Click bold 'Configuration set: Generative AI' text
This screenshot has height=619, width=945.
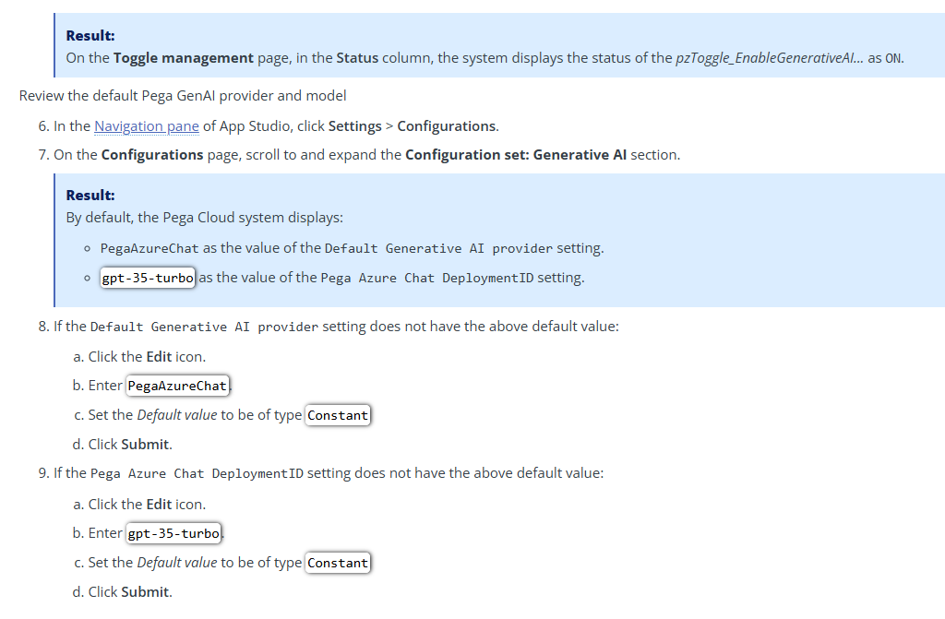pos(516,155)
